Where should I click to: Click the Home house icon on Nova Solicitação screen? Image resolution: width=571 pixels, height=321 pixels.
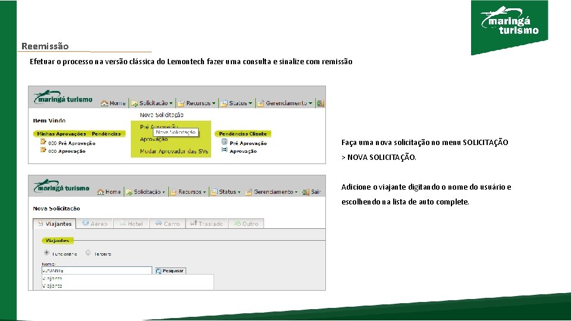[x=101, y=192]
